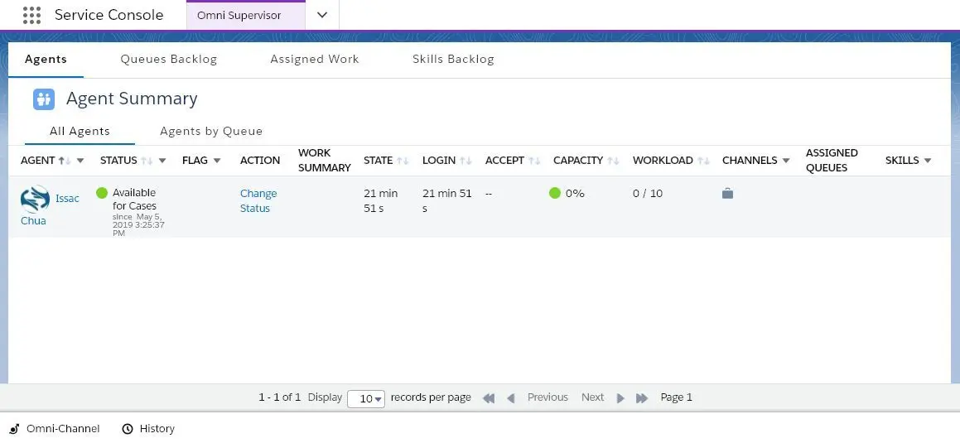
Task: Click the Agent Summary people icon
Action: click(x=43, y=99)
